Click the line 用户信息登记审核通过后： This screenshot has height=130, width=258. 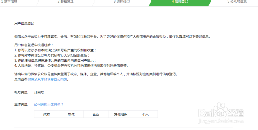34,45
